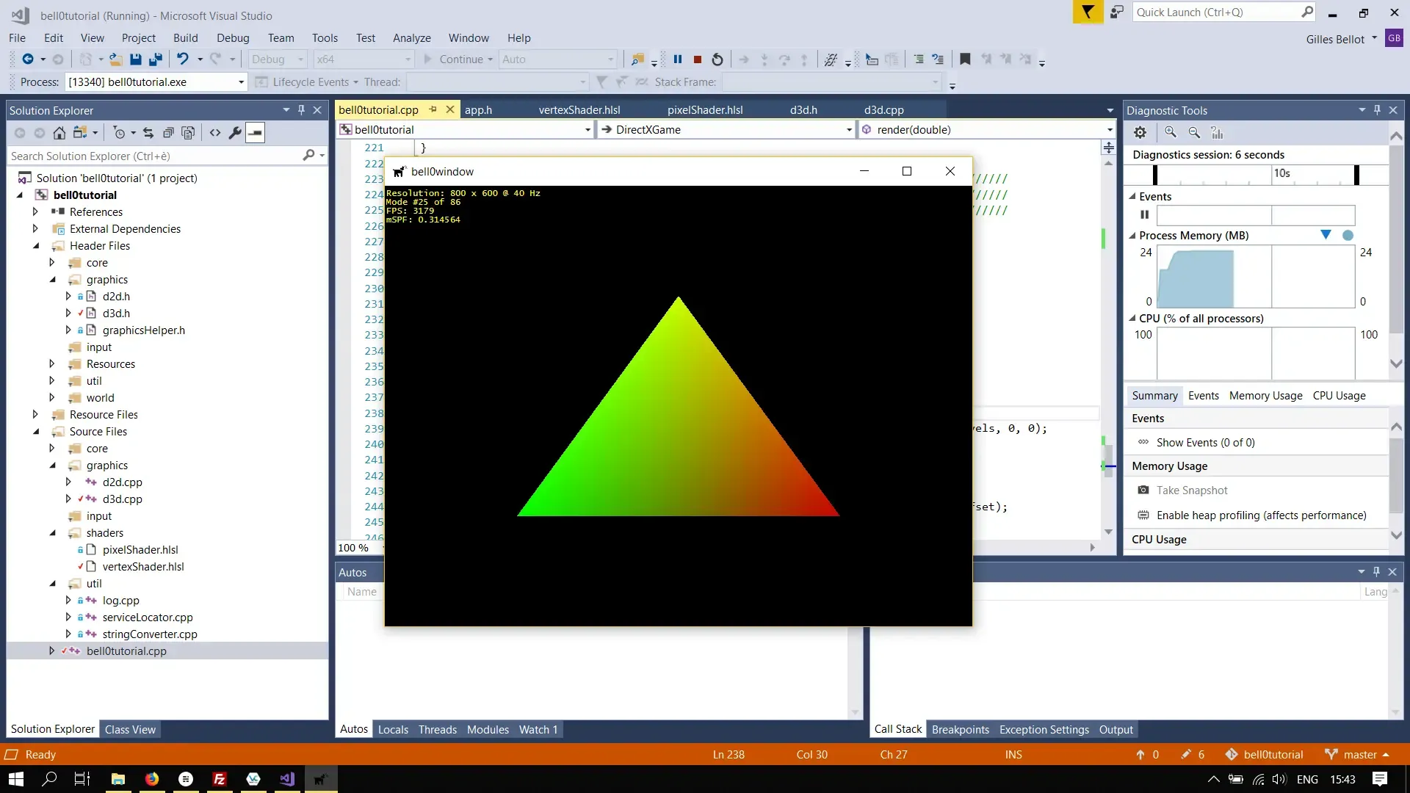Switch to the pixelShader.hlsl tab
This screenshot has width=1410, height=793.
tap(705, 110)
